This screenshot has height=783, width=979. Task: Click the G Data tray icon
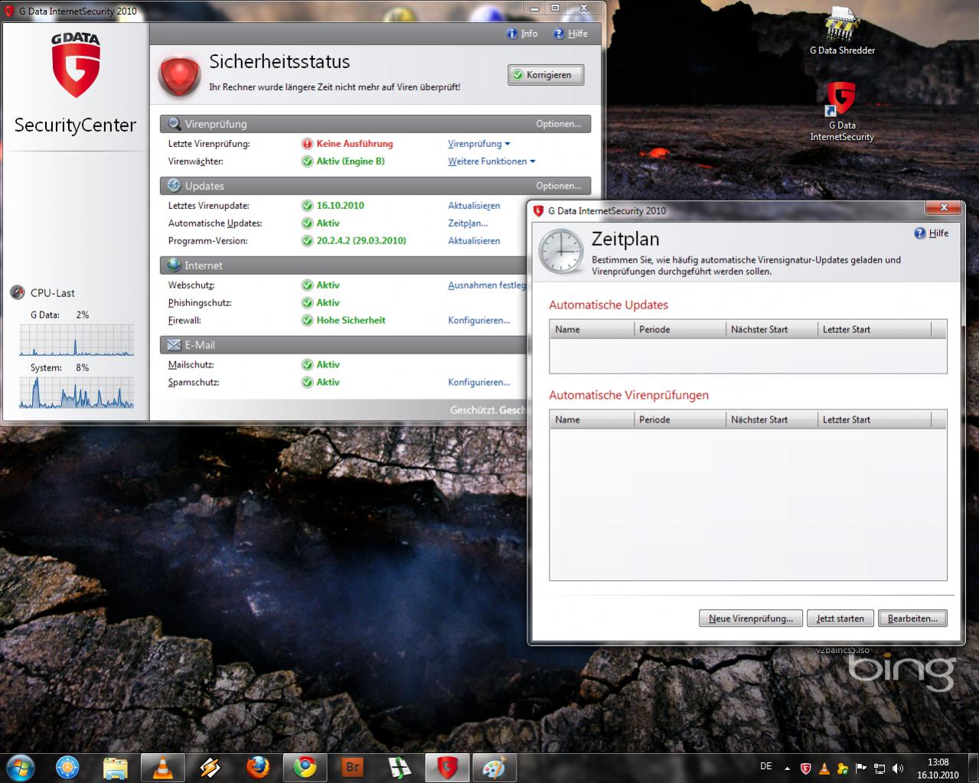click(x=806, y=768)
